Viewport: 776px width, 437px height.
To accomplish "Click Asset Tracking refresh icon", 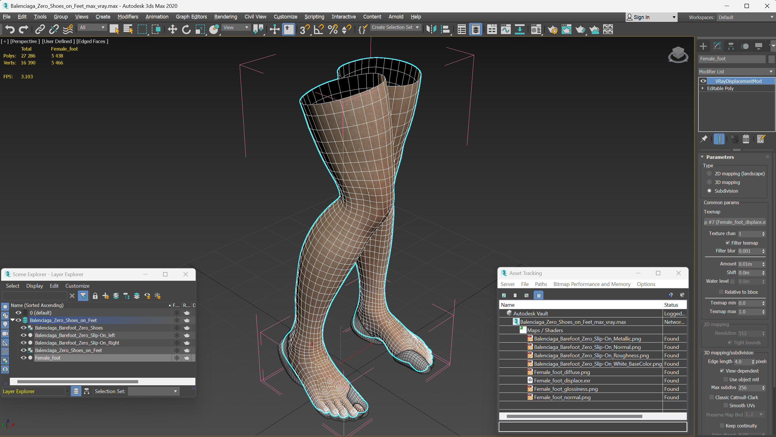I will (504, 295).
